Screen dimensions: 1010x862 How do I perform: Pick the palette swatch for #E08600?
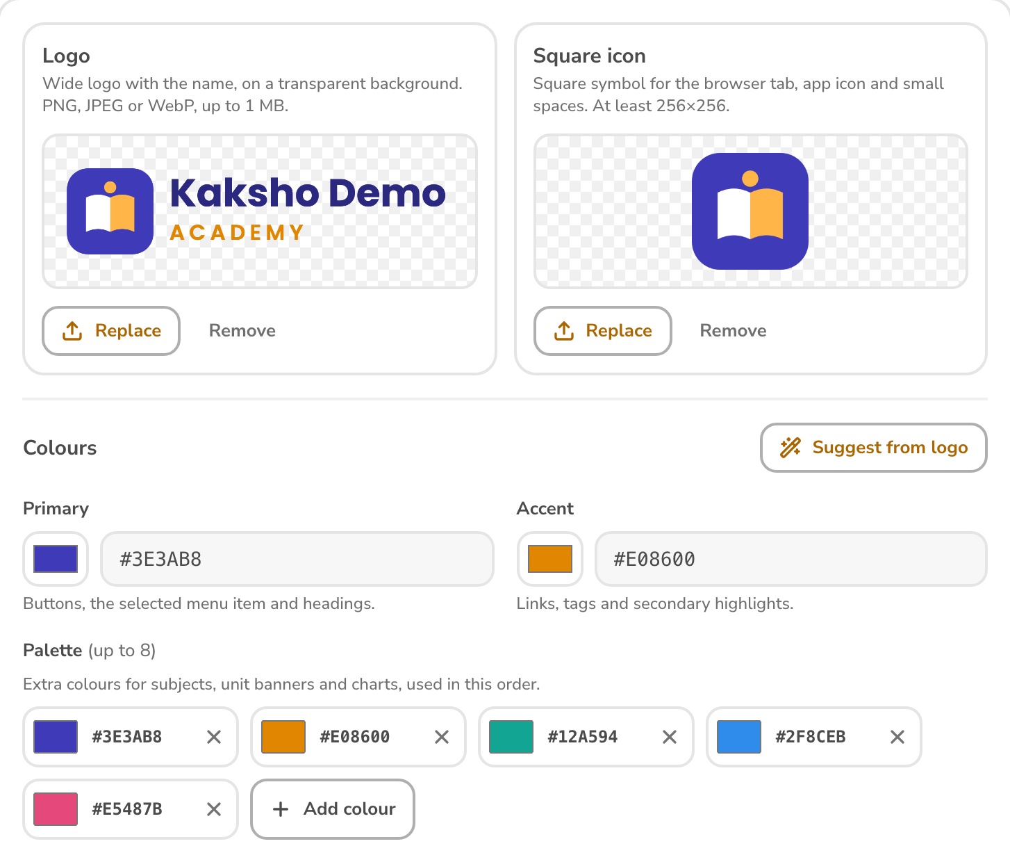[283, 737]
